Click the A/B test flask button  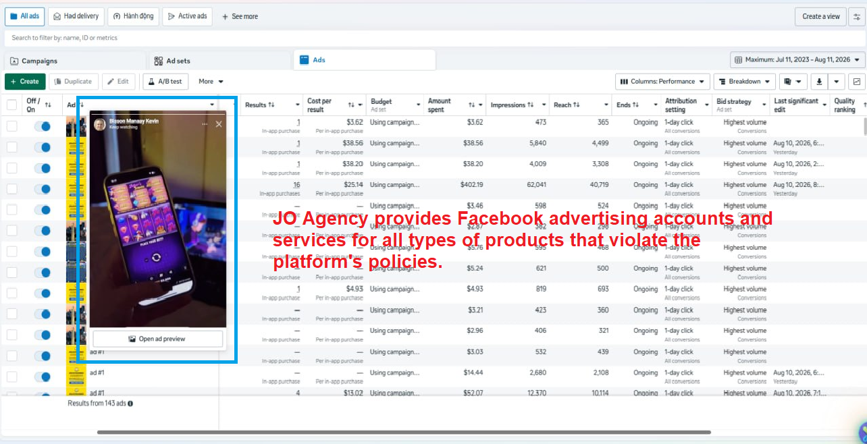[165, 82]
